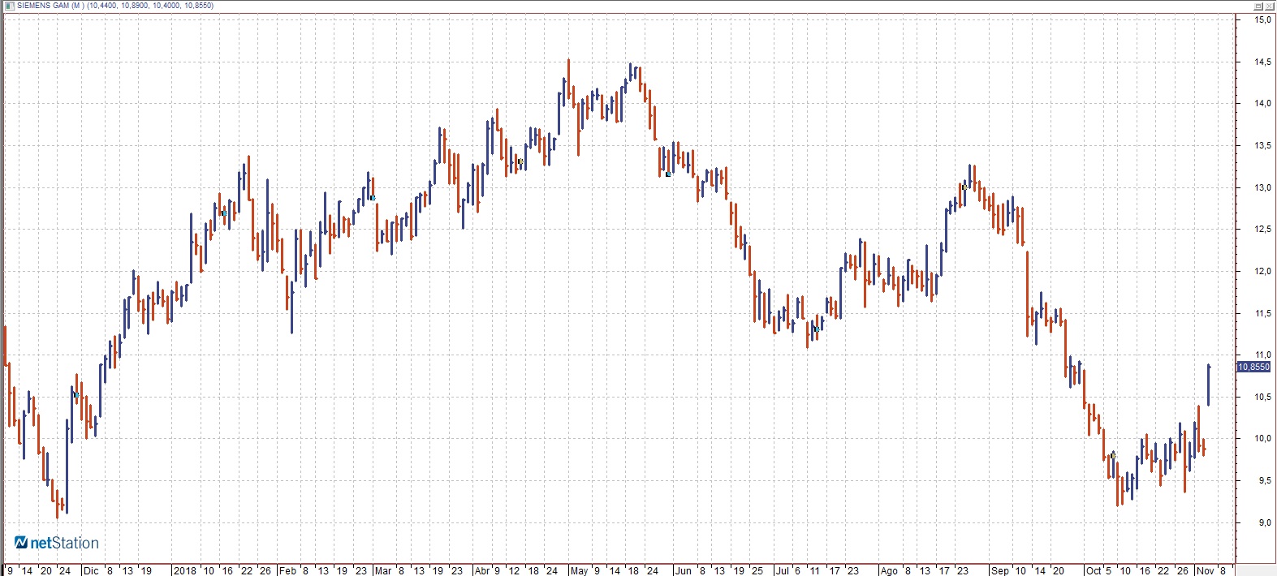Click the 14,5 price axis label
The height and width of the screenshot is (576, 1277).
click(x=1263, y=62)
